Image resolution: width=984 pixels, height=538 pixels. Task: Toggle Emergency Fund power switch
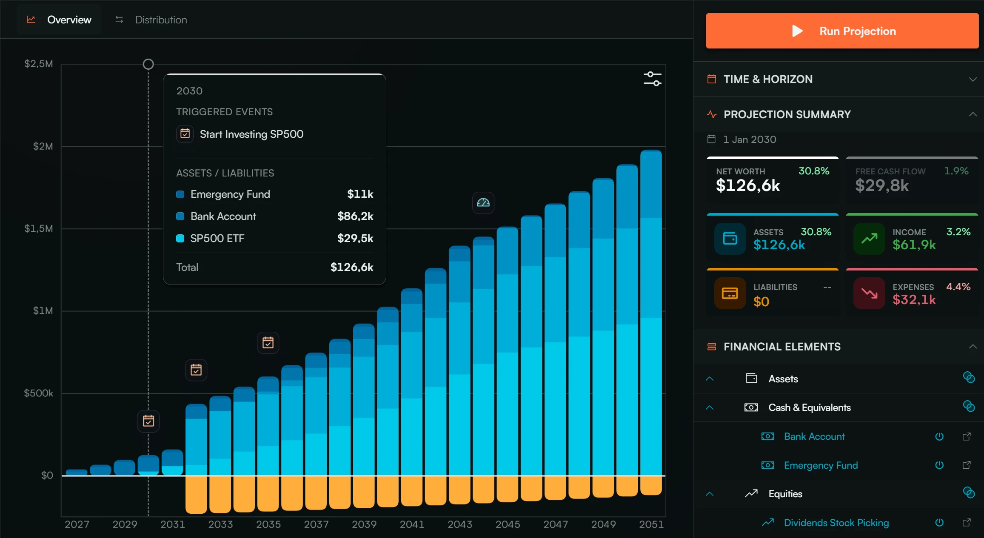click(x=939, y=465)
